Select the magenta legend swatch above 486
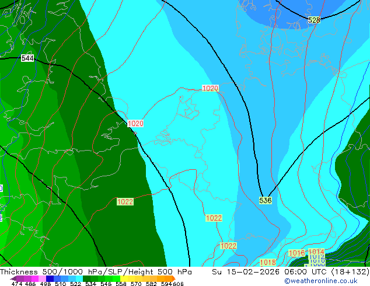This screenshot has height=286, width=370. 34,278
